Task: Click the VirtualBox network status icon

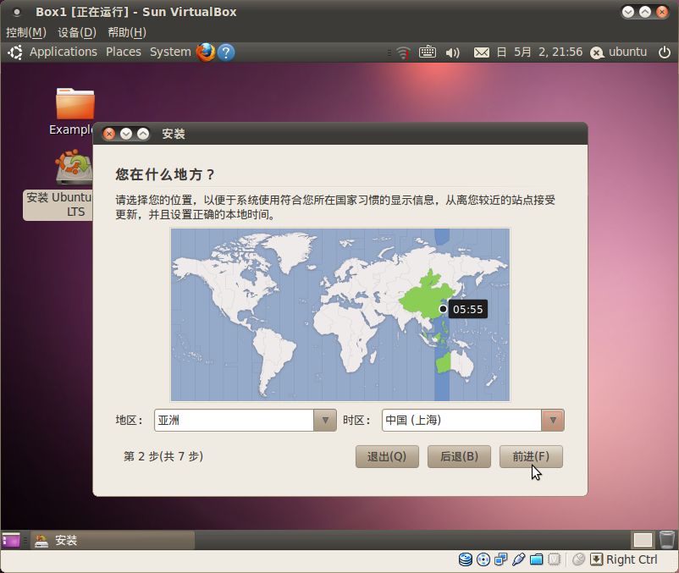Action: click(x=501, y=559)
